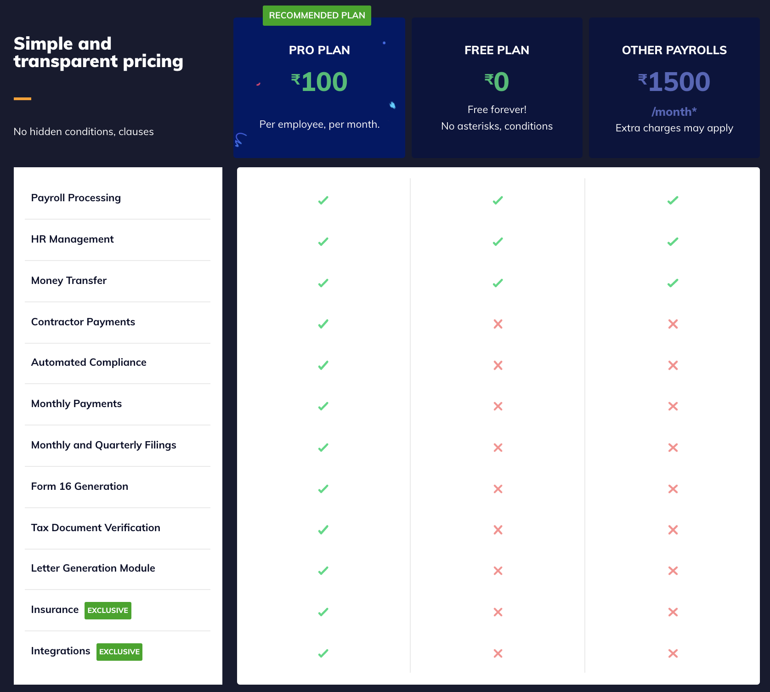770x692 pixels.
Task: Toggle the checkmark for Tax Document Verification under Pro Plan
Action: pos(322,529)
